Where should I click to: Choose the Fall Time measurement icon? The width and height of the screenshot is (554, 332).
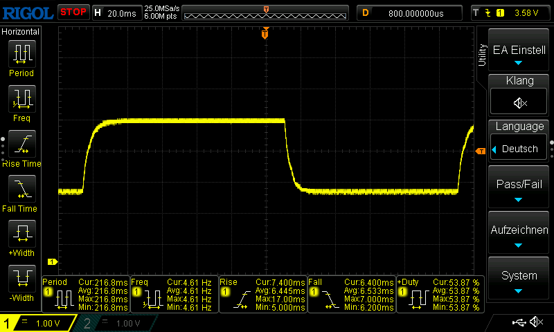(22, 188)
